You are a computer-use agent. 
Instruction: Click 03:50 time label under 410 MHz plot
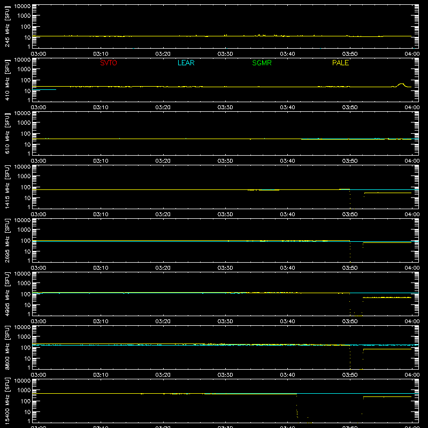point(350,108)
